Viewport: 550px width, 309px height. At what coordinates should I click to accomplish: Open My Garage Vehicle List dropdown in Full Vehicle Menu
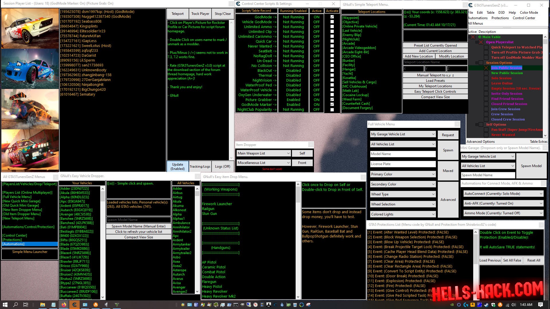coord(403,134)
